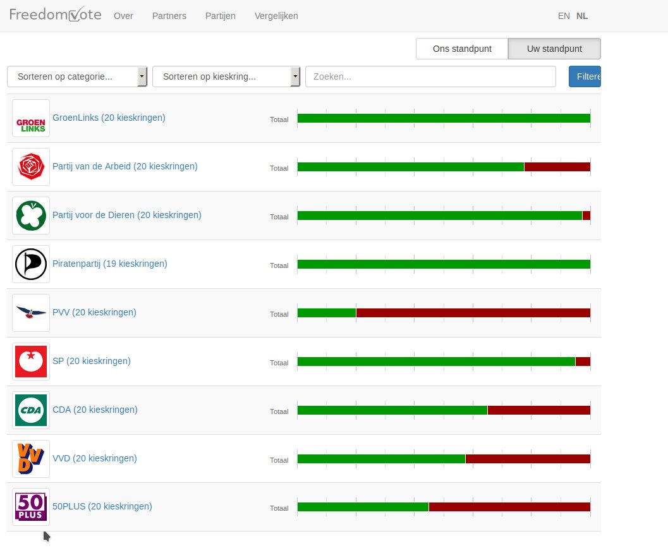The image size is (668, 560).
Task: Click the Partij van de Arbeid rose logo
Action: pos(31,167)
